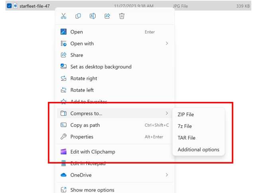255x193 pixels.
Task: Pick TAR File compression format
Action: [186, 138]
